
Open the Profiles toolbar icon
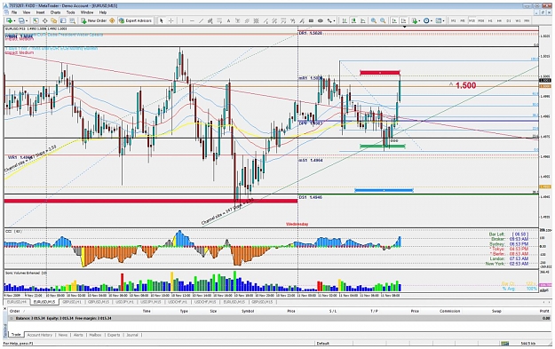point(21,20)
